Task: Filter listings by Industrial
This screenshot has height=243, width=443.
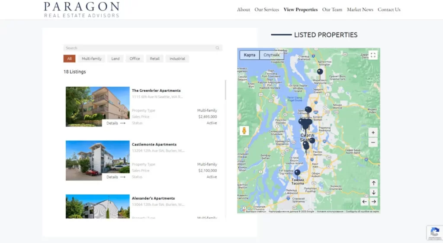Action: coord(177,58)
